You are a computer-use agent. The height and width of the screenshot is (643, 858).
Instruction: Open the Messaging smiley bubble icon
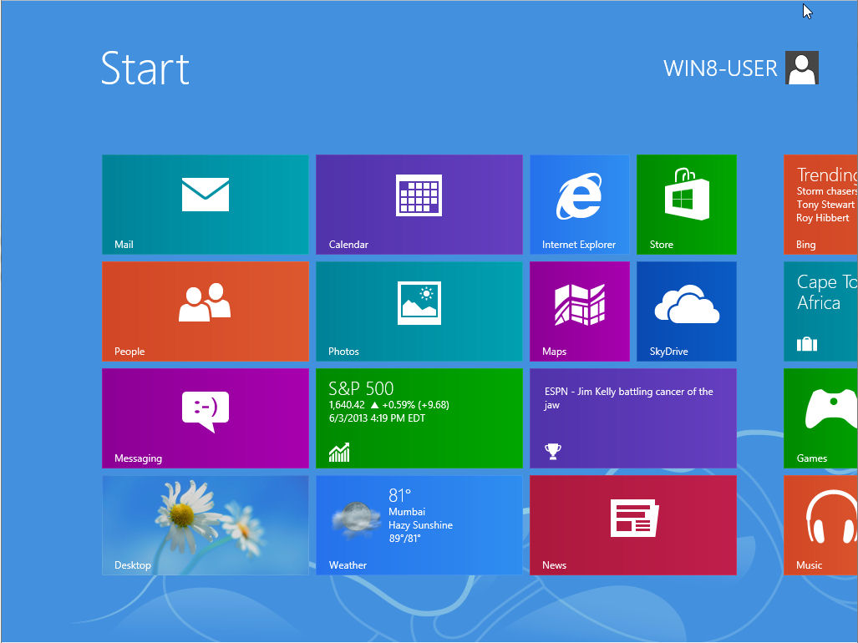coord(206,412)
